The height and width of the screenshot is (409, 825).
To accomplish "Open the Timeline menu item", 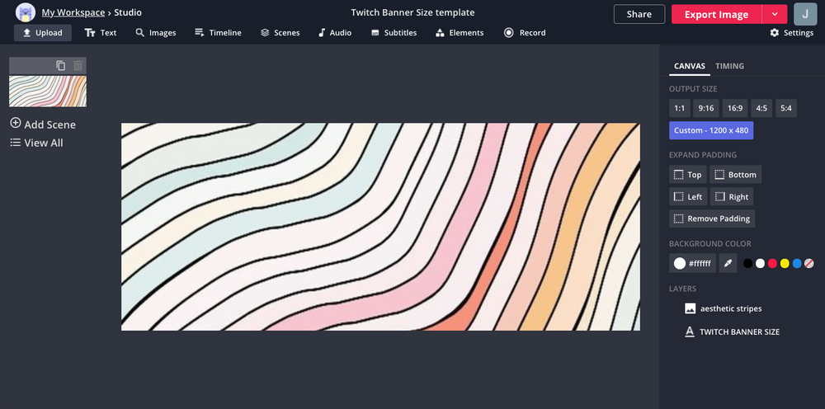I will click(x=218, y=33).
